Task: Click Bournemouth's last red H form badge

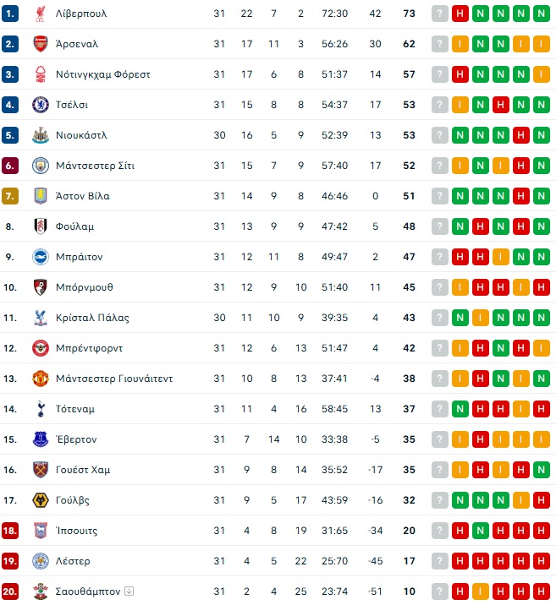Action: click(541, 287)
